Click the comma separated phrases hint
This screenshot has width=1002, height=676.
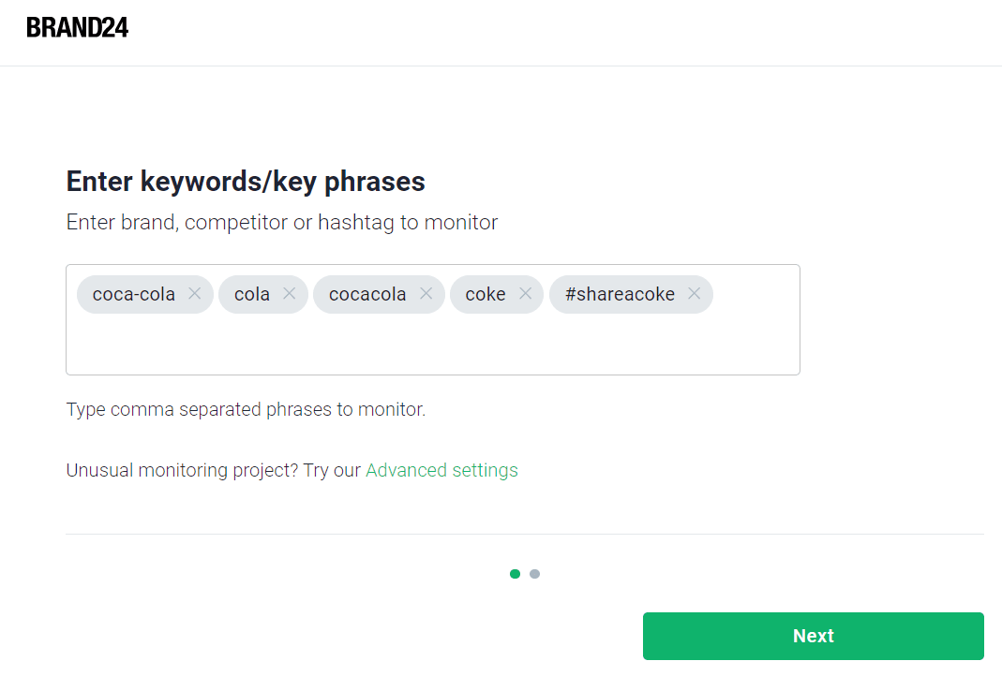(246, 409)
